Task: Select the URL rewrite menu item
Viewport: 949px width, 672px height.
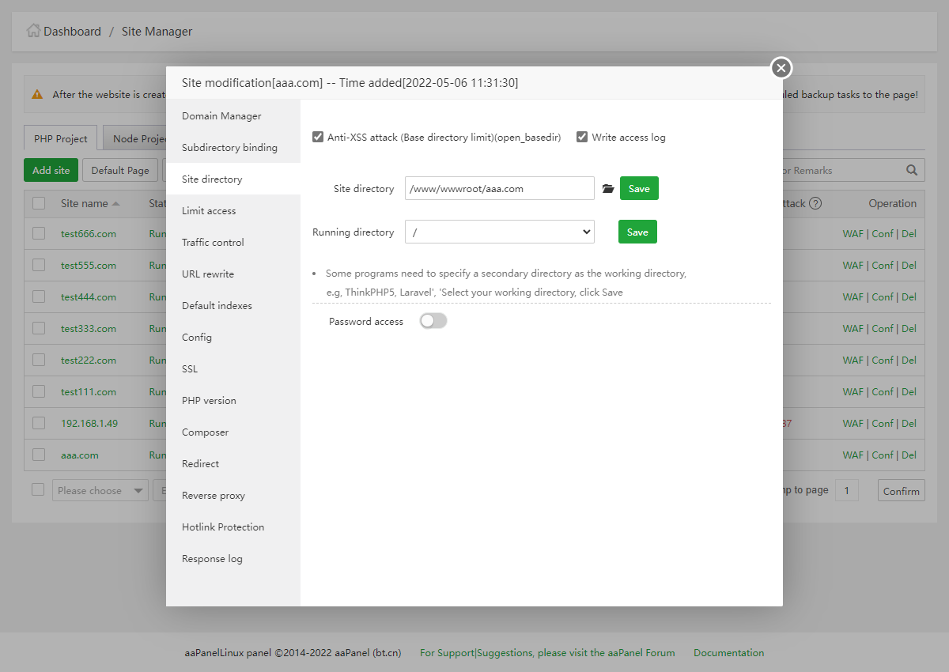Action: pyautogui.click(x=208, y=274)
